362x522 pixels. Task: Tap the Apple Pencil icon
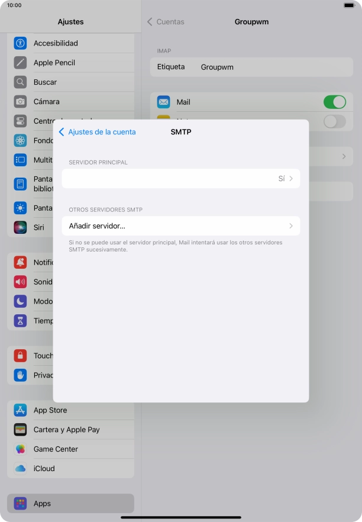pyautogui.click(x=21, y=63)
